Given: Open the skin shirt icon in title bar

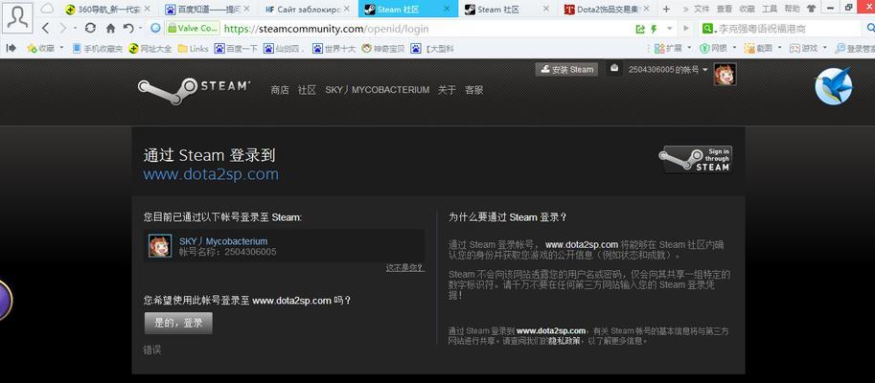Looking at the screenshot, I should point(810,9).
